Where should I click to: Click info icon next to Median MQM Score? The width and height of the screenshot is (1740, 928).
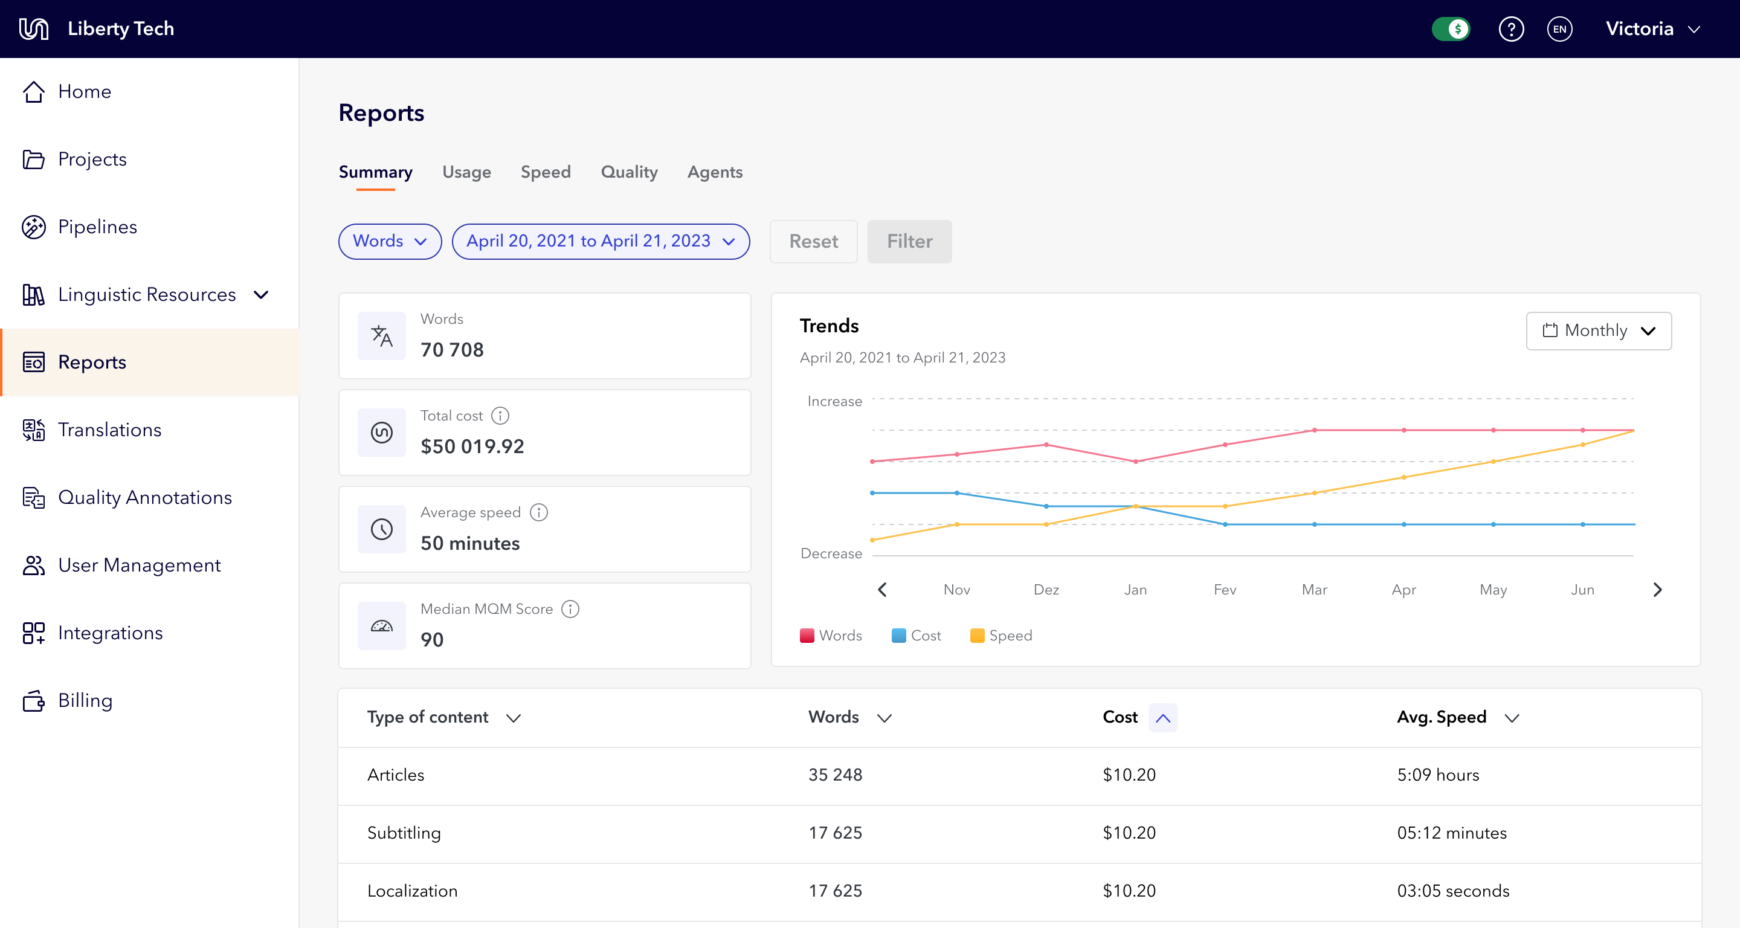coord(570,608)
